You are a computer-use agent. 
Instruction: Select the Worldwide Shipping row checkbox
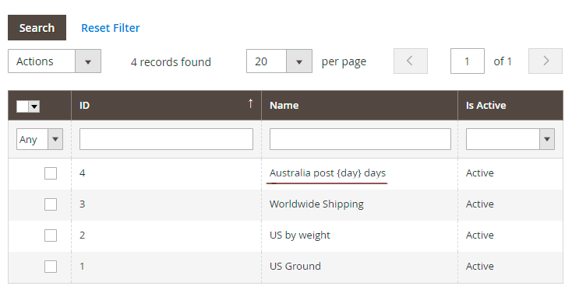click(x=51, y=204)
